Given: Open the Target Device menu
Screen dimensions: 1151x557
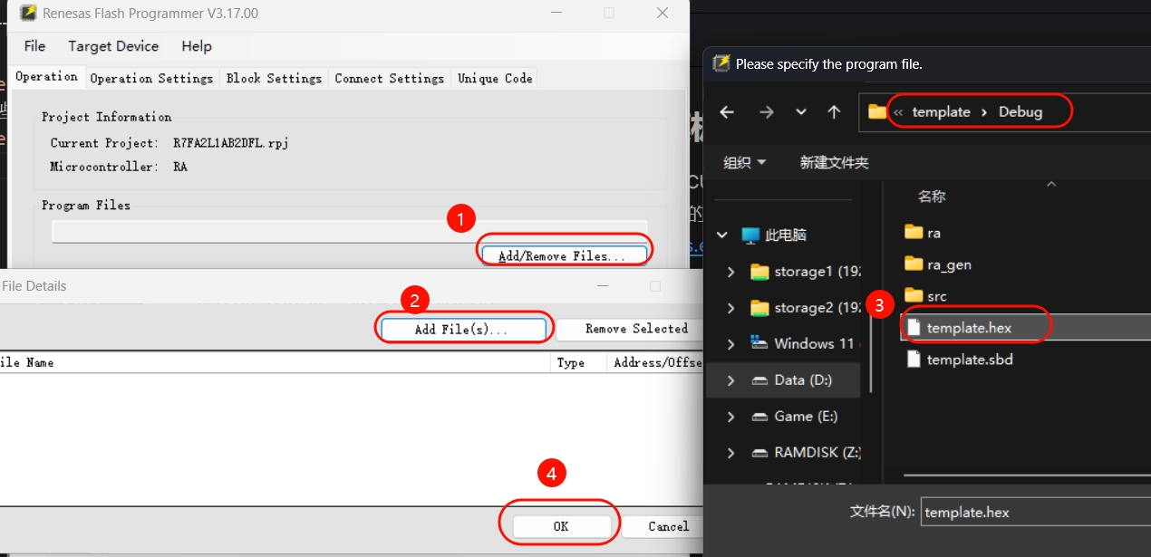Looking at the screenshot, I should click(x=113, y=46).
